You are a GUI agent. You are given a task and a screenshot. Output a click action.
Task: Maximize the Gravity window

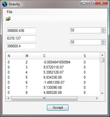(92, 3)
